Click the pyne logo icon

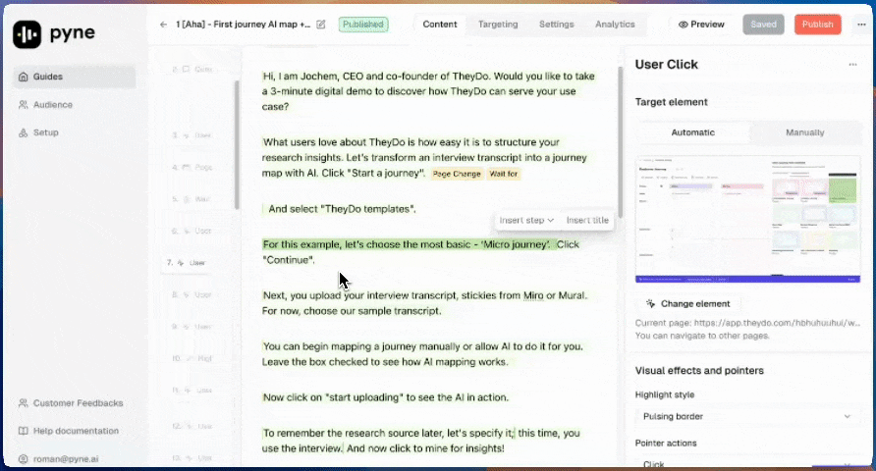pos(27,34)
